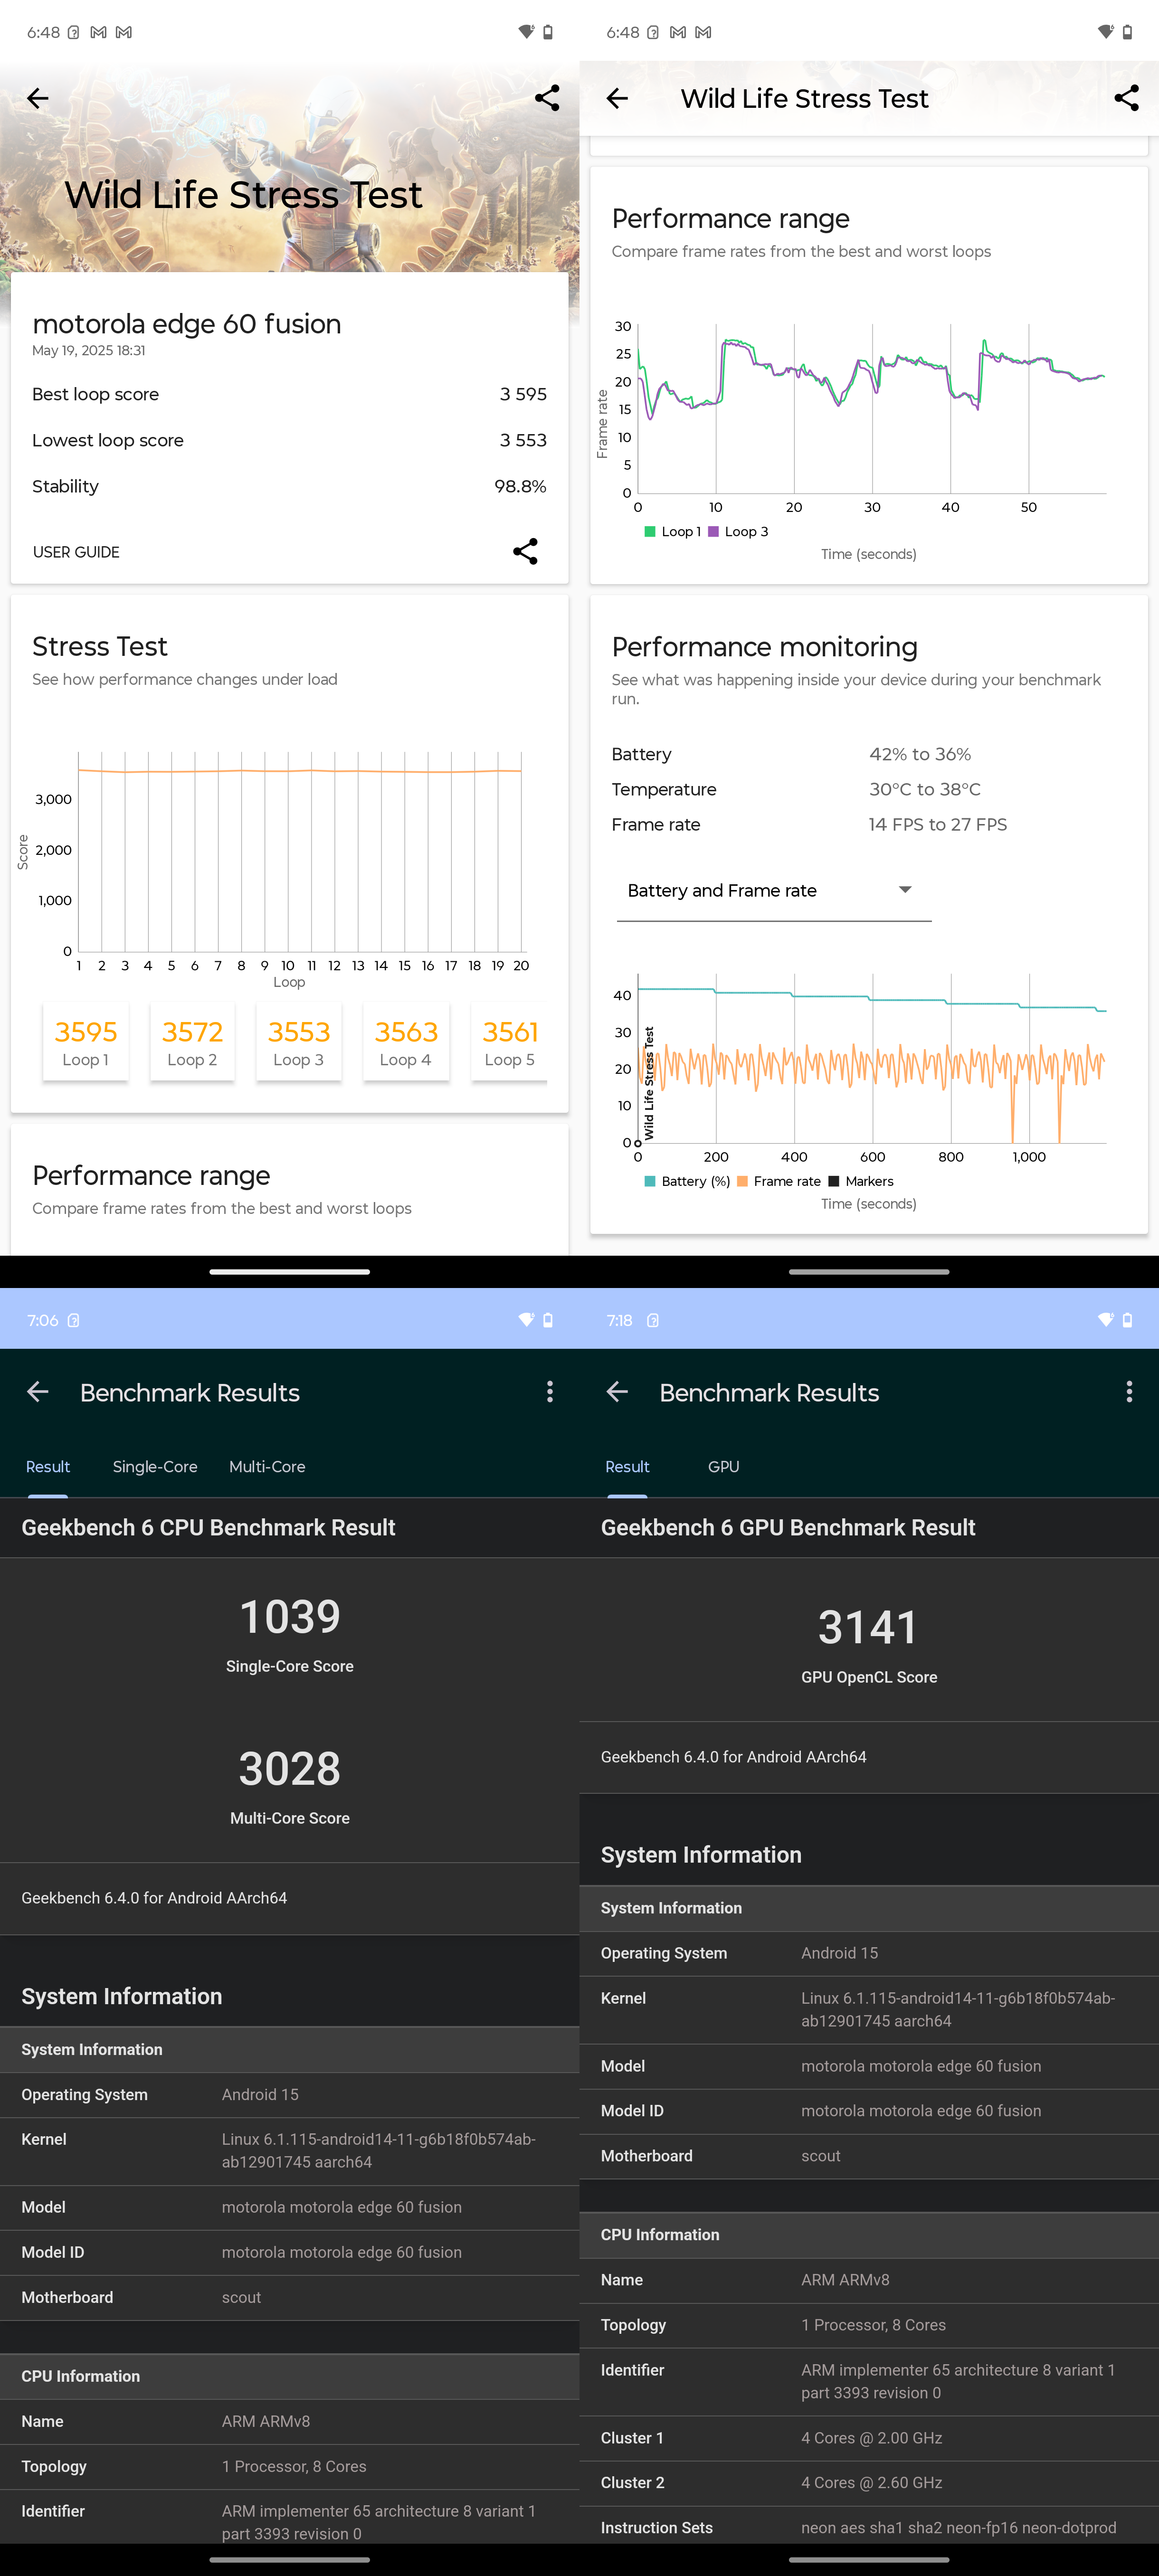Screen dimensions: 1159x2576
Task: Open Battery and Frame rate dropdown
Action: pos(773,890)
